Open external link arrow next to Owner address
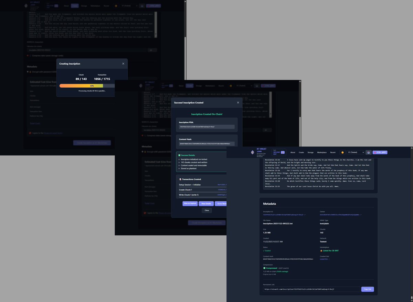The height and width of the screenshot is (302, 413). click(x=361, y=214)
